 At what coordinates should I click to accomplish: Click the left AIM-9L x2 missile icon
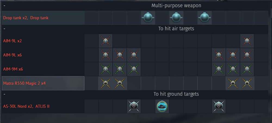pyautogui.click(x=106, y=41)
